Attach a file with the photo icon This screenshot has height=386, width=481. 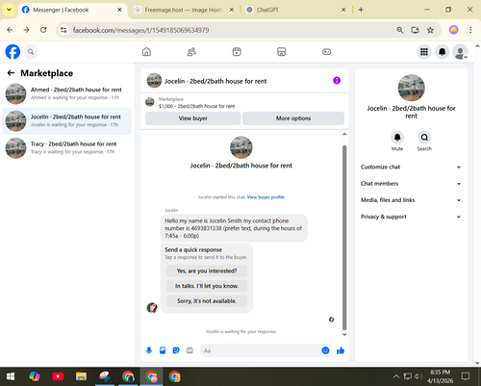pyautogui.click(x=163, y=350)
